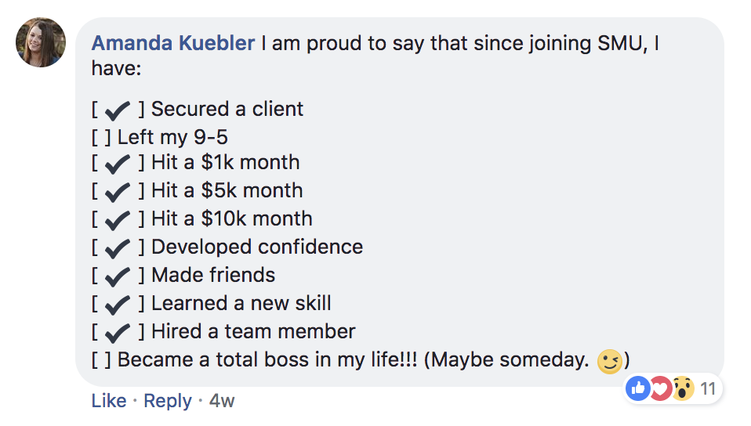
Task: Click the checkmark beside Learned a new skill
Action: pos(117,305)
